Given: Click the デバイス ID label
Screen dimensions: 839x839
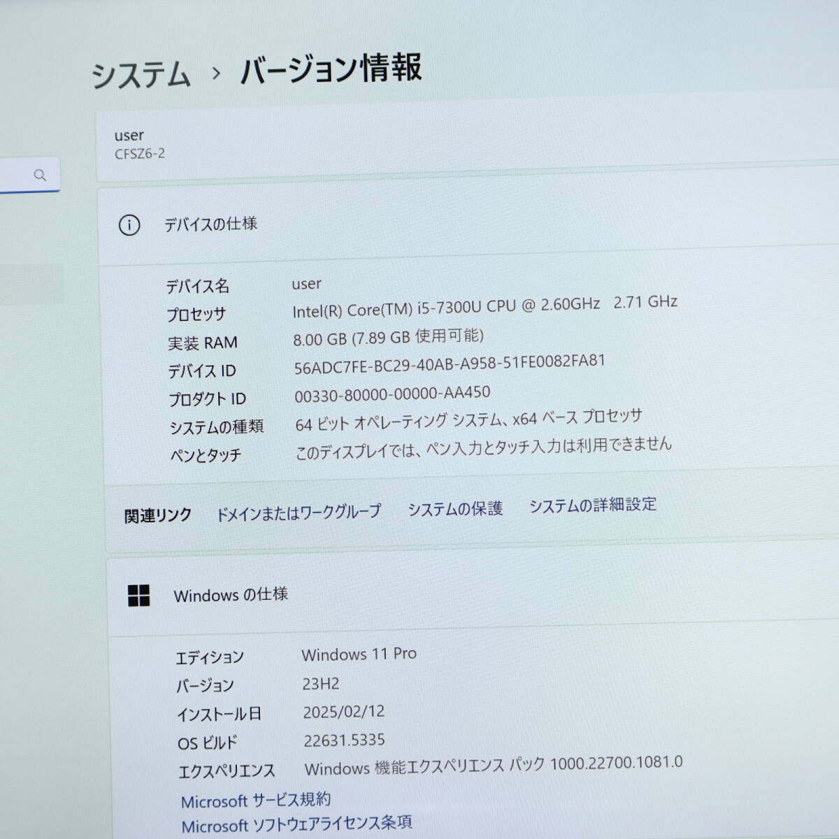Looking at the screenshot, I should (x=201, y=371).
